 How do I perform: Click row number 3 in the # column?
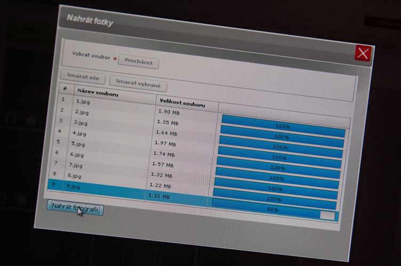61,120
